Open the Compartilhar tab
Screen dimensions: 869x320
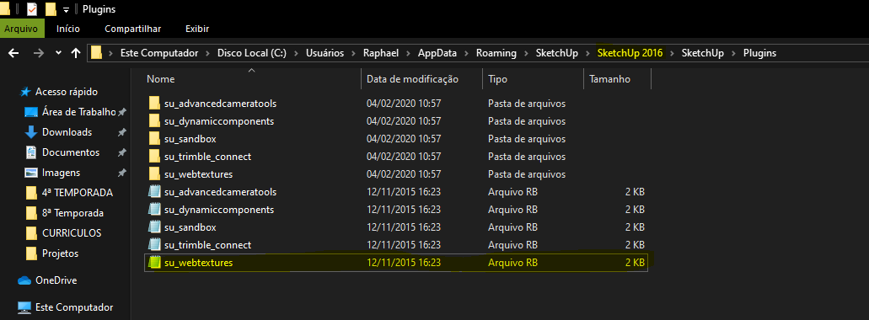pyautogui.click(x=133, y=29)
